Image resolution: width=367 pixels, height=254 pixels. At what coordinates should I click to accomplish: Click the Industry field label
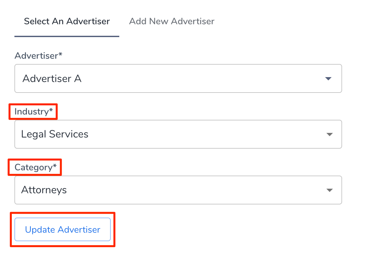tap(31, 112)
